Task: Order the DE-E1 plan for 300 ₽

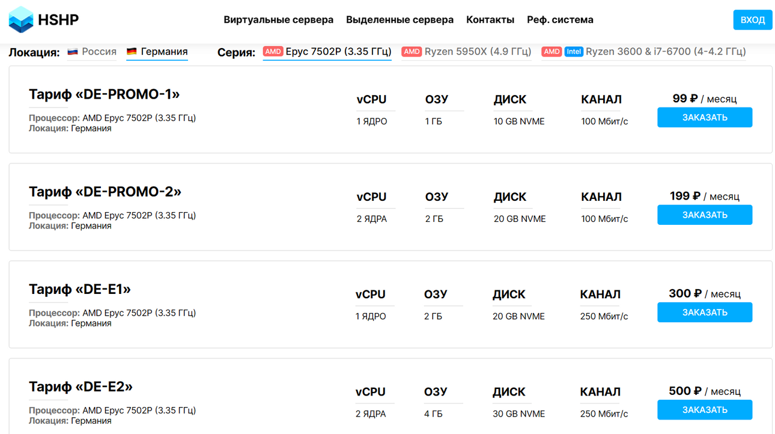Action: (x=705, y=312)
